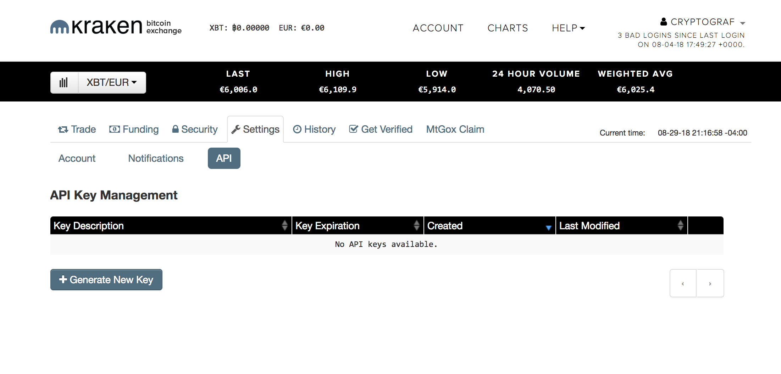
Task: Click the bad logins notice text
Action: pos(681,40)
